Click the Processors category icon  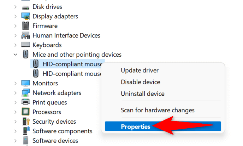tap(25, 112)
